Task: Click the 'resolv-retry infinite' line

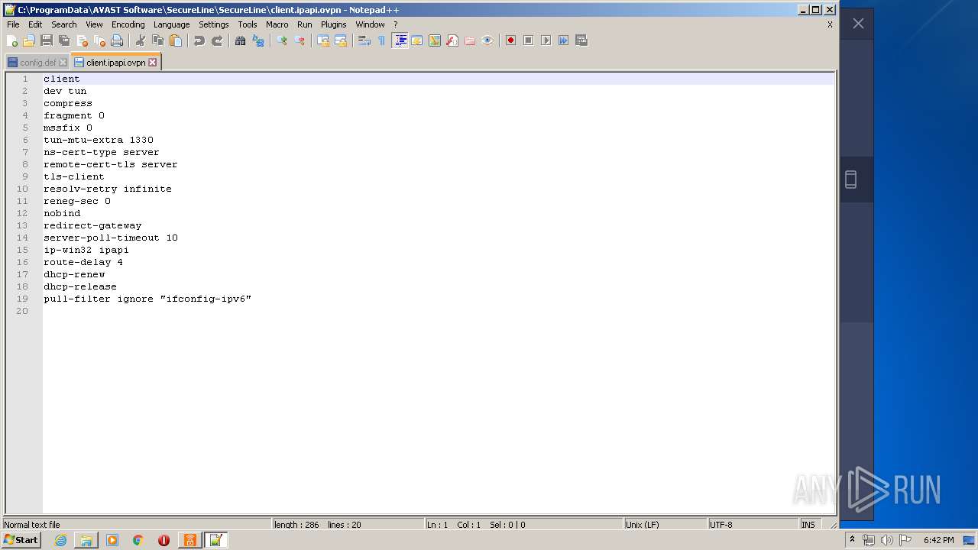Action: tap(108, 189)
